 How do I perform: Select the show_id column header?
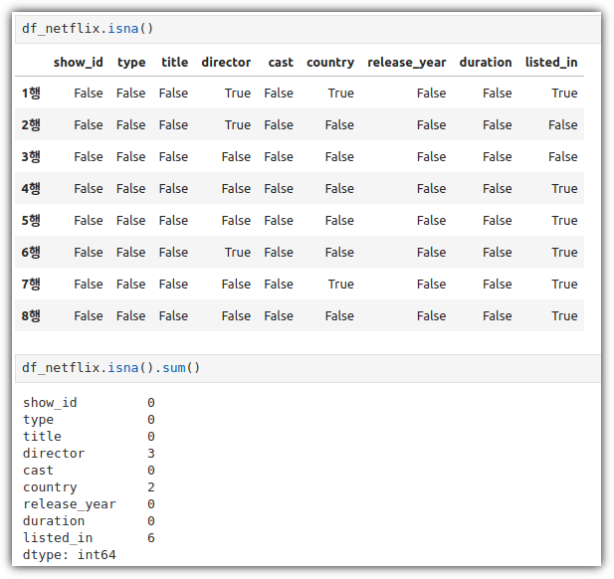[x=79, y=63]
